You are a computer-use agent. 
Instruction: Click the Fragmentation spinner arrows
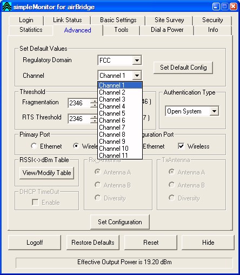[x=94, y=103]
